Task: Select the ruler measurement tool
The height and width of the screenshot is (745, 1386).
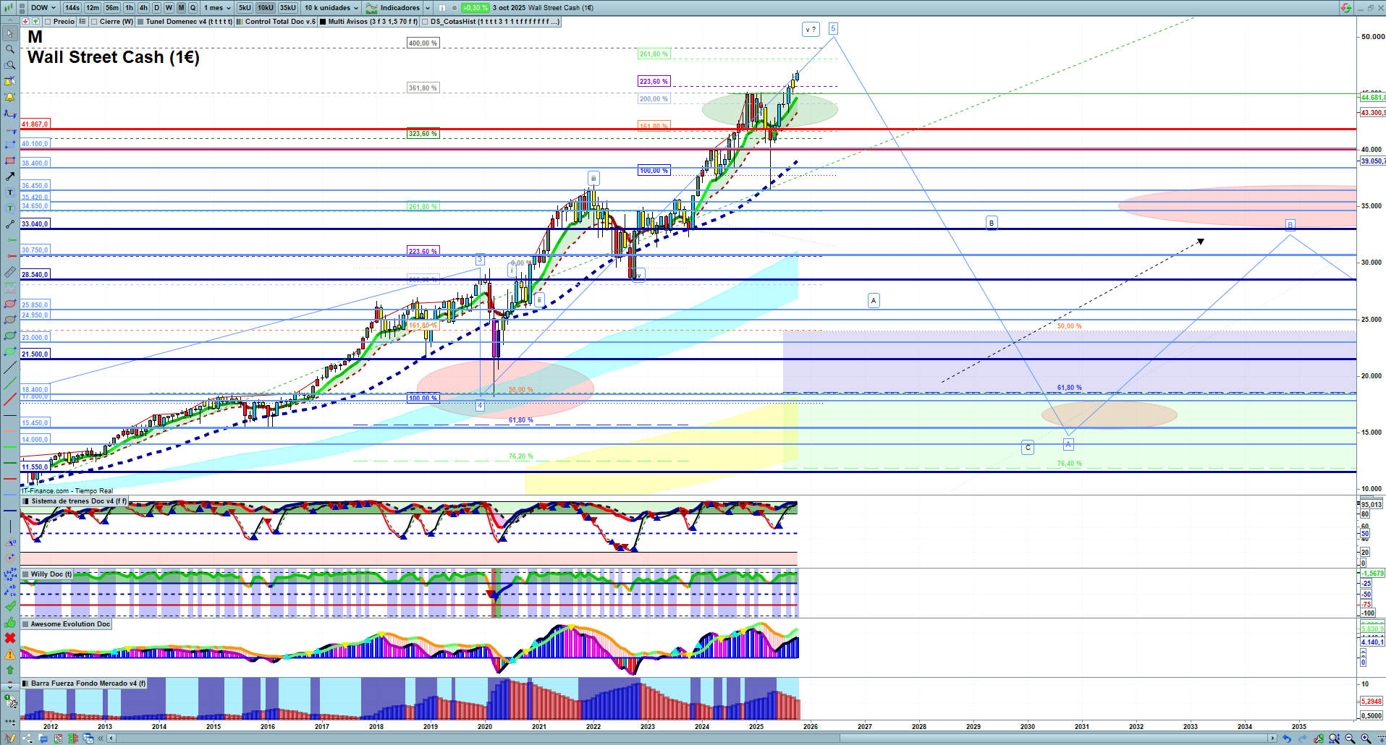Action: 10,272
